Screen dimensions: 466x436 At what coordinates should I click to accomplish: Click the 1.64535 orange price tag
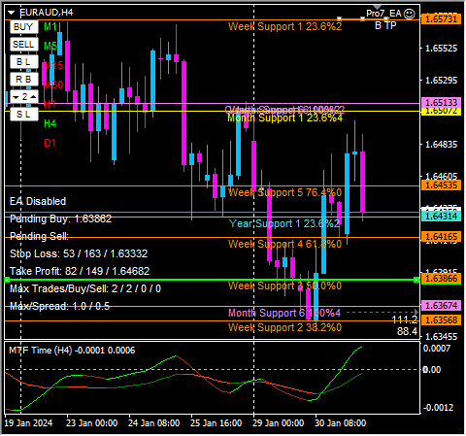[441, 185]
